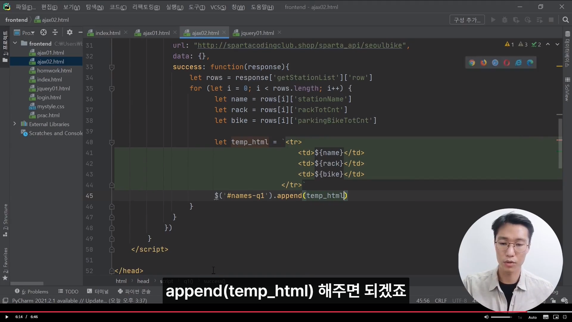Open Python Console (파이썬 콘솔)
572x322 pixels.
click(x=134, y=291)
